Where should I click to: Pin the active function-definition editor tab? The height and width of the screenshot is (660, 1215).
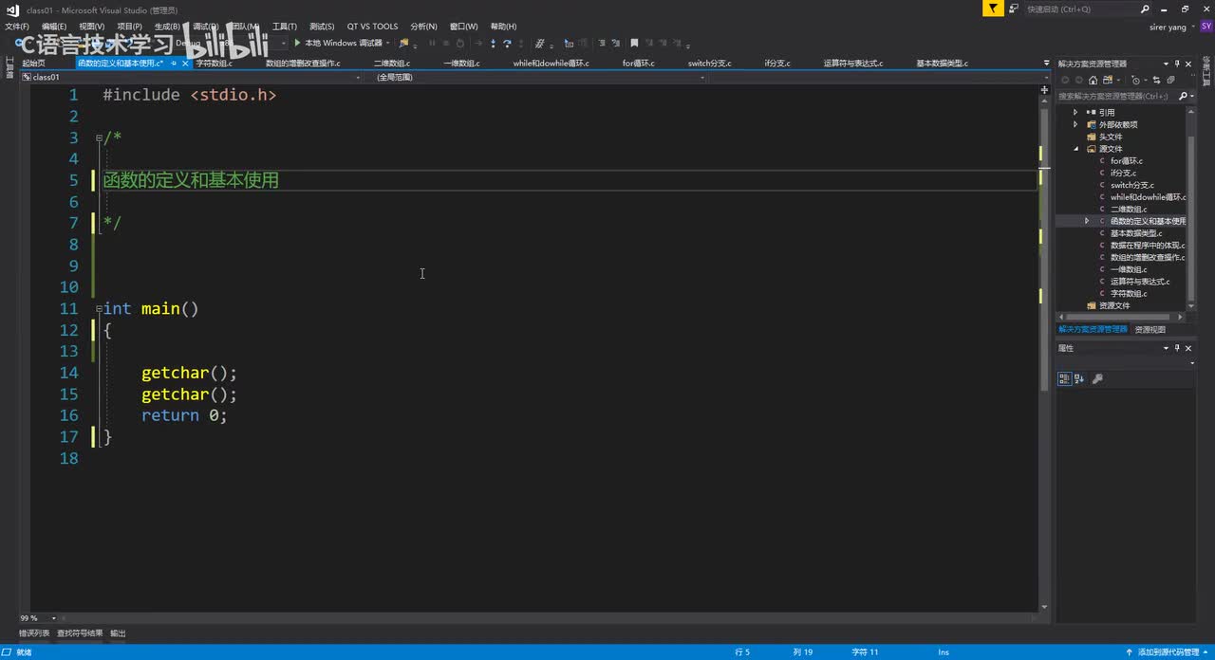point(174,64)
